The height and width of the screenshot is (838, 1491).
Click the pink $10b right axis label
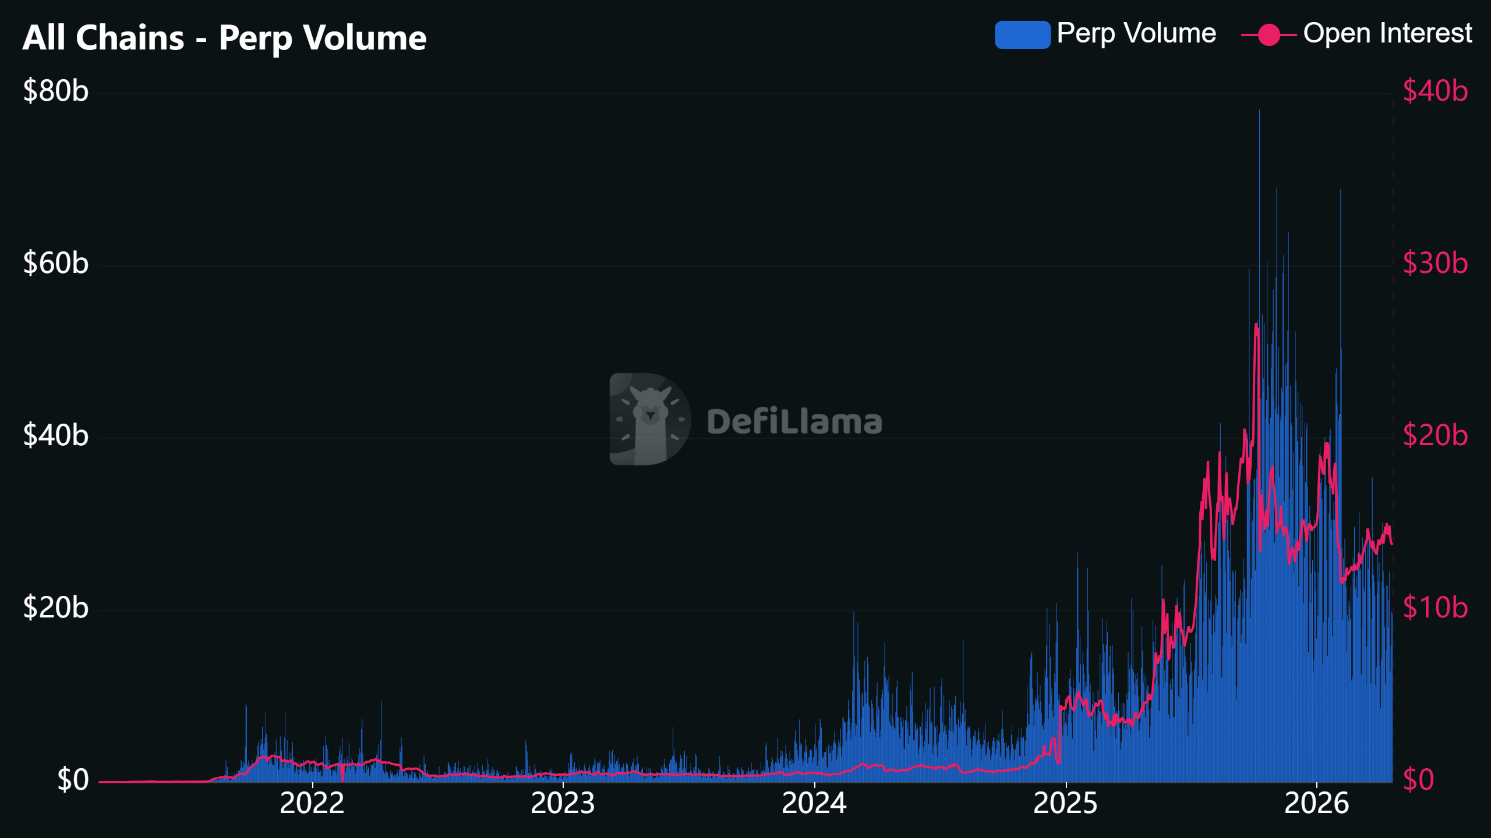1435,608
